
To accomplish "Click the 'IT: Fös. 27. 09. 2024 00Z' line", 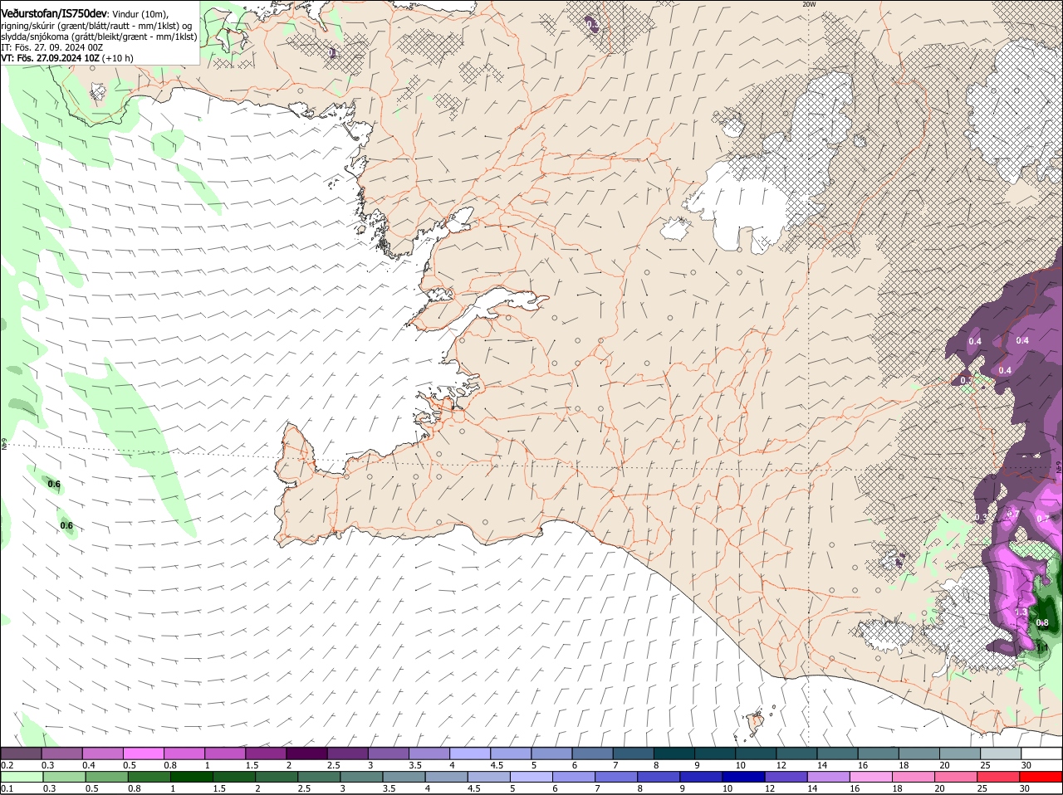I will (52, 47).
